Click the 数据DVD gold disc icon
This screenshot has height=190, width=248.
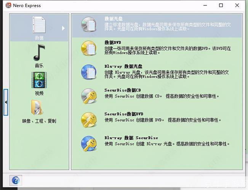[x=89, y=48]
